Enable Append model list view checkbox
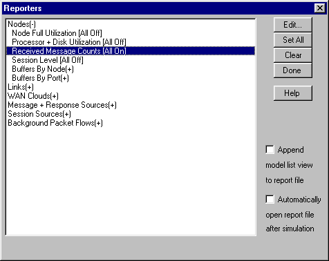329x261 pixels. (270, 150)
